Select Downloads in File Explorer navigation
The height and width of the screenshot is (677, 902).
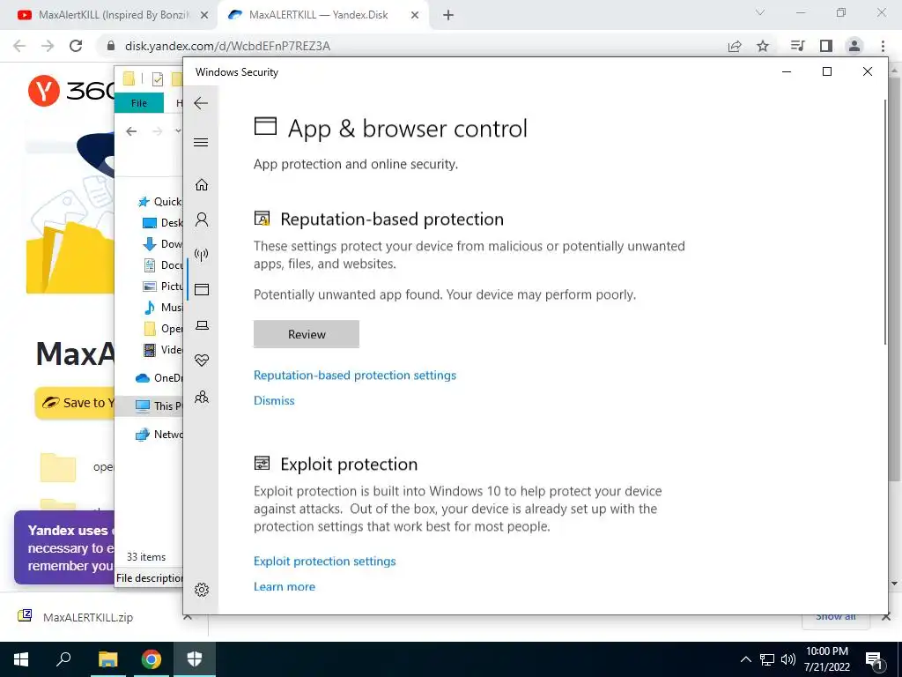(162, 244)
